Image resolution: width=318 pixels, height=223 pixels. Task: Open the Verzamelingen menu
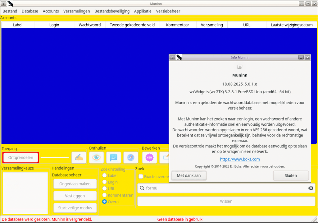(76, 11)
